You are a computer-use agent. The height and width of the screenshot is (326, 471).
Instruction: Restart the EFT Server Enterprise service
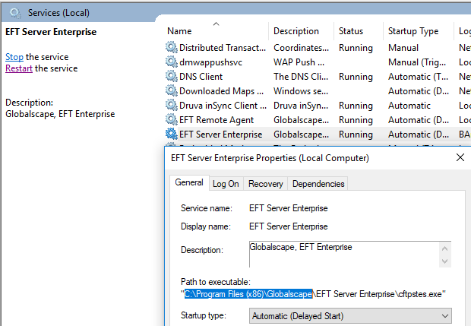pos(19,68)
